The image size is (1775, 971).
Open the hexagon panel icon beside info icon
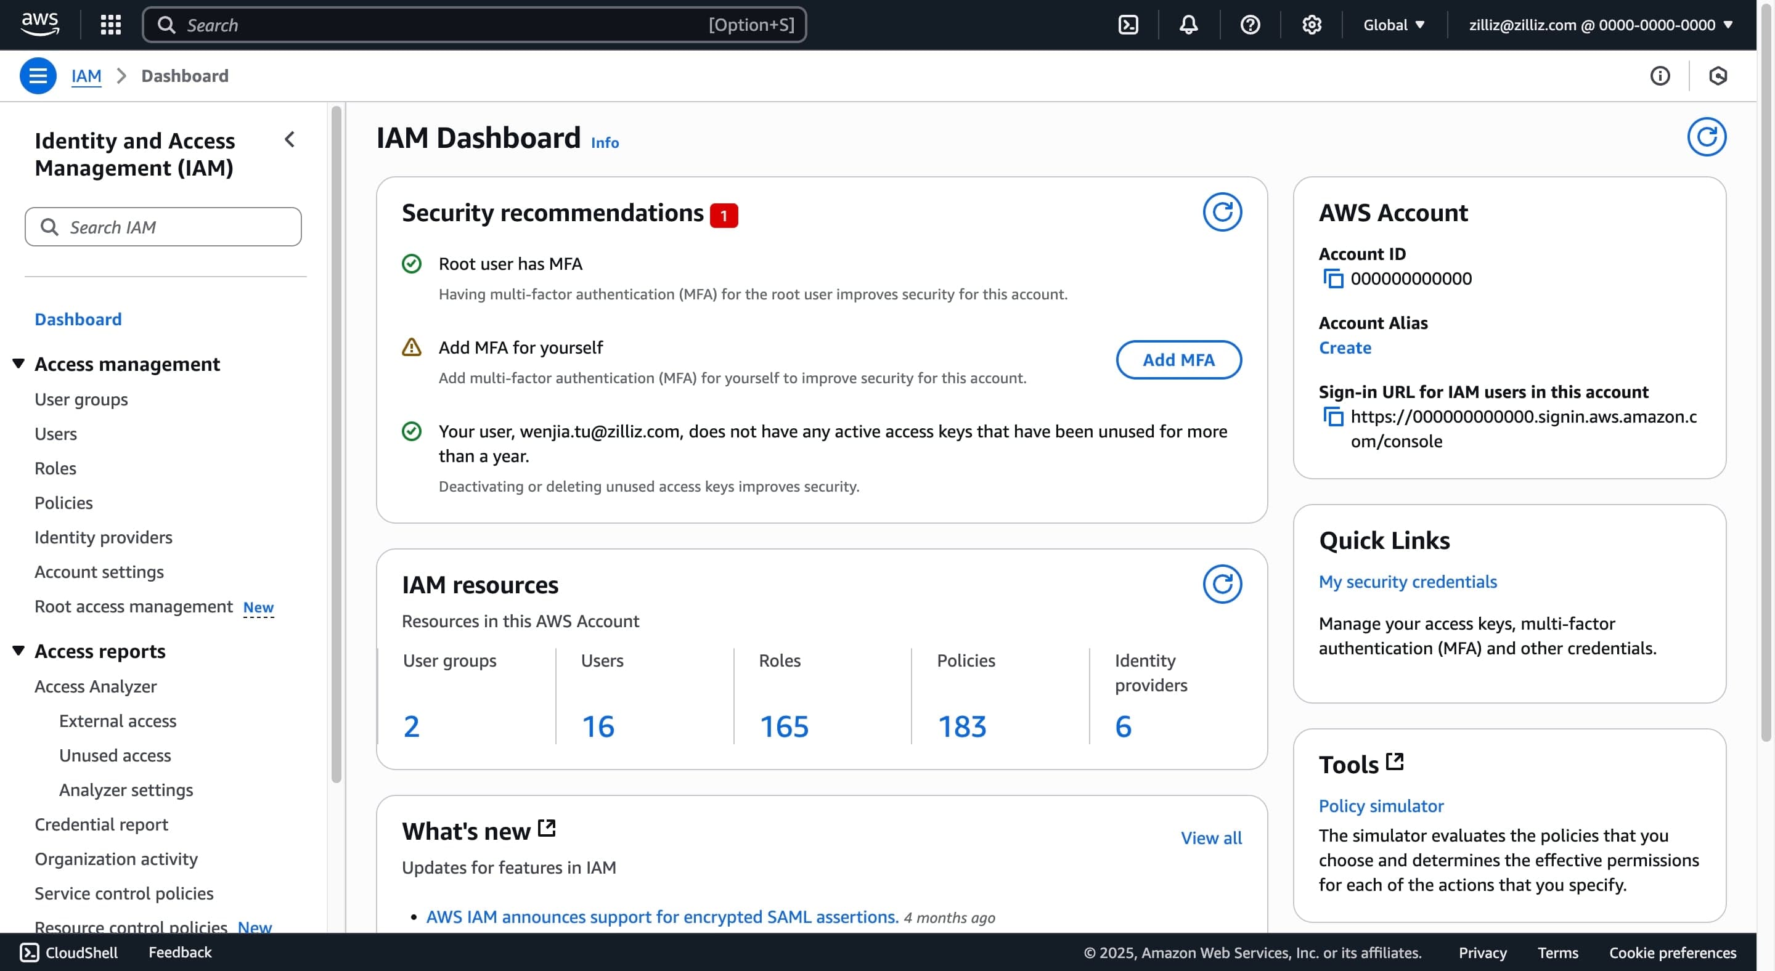pyautogui.click(x=1718, y=76)
